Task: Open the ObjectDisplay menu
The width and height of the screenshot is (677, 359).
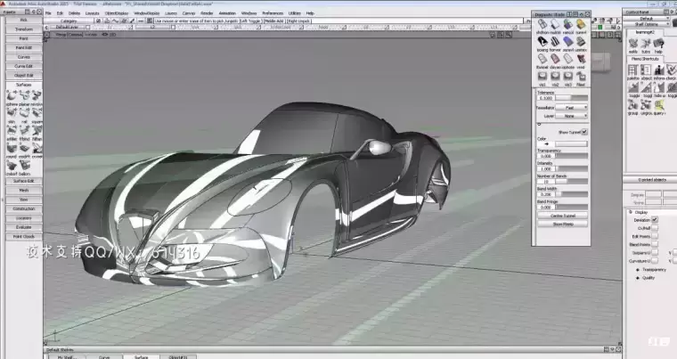Action: tap(117, 13)
